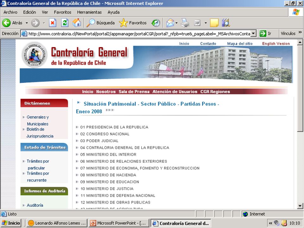Open the Mail button dropdown arrow
This screenshot has height=228, width=304.
(176, 23)
